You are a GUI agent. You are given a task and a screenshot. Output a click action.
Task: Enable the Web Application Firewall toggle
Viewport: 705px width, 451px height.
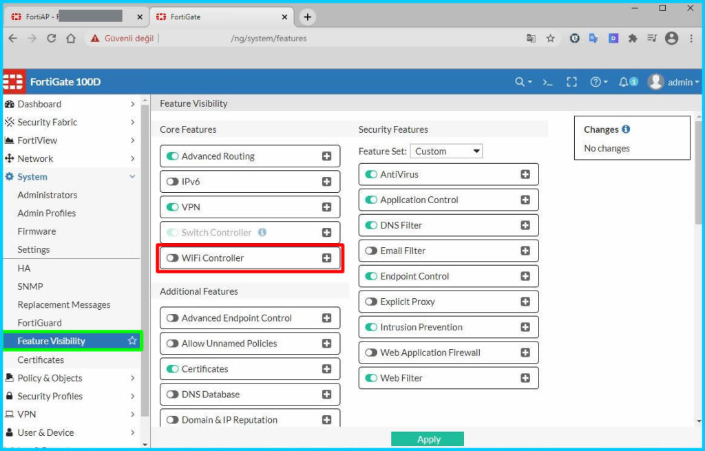point(371,353)
